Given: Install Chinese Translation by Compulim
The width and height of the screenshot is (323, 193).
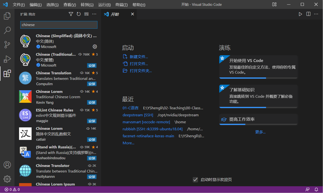Looking at the screenshot, I should [92, 84].
